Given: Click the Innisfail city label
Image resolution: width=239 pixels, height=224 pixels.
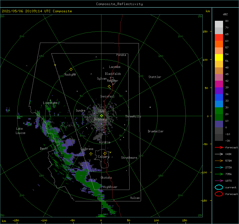Looking at the screenshot, I should pyautogui.click(x=107, y=96).
